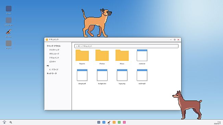The height and width of the screenshot is (125, 223).
Task: Click the pink taskbar app icon
Action: [x=124, y=122]
